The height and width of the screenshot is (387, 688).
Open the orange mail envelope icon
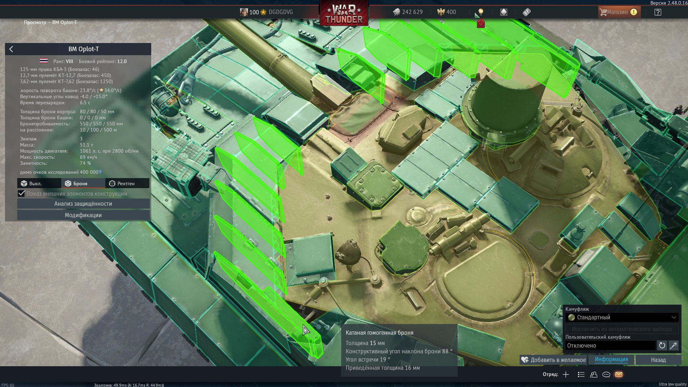[x=619, y=374]
